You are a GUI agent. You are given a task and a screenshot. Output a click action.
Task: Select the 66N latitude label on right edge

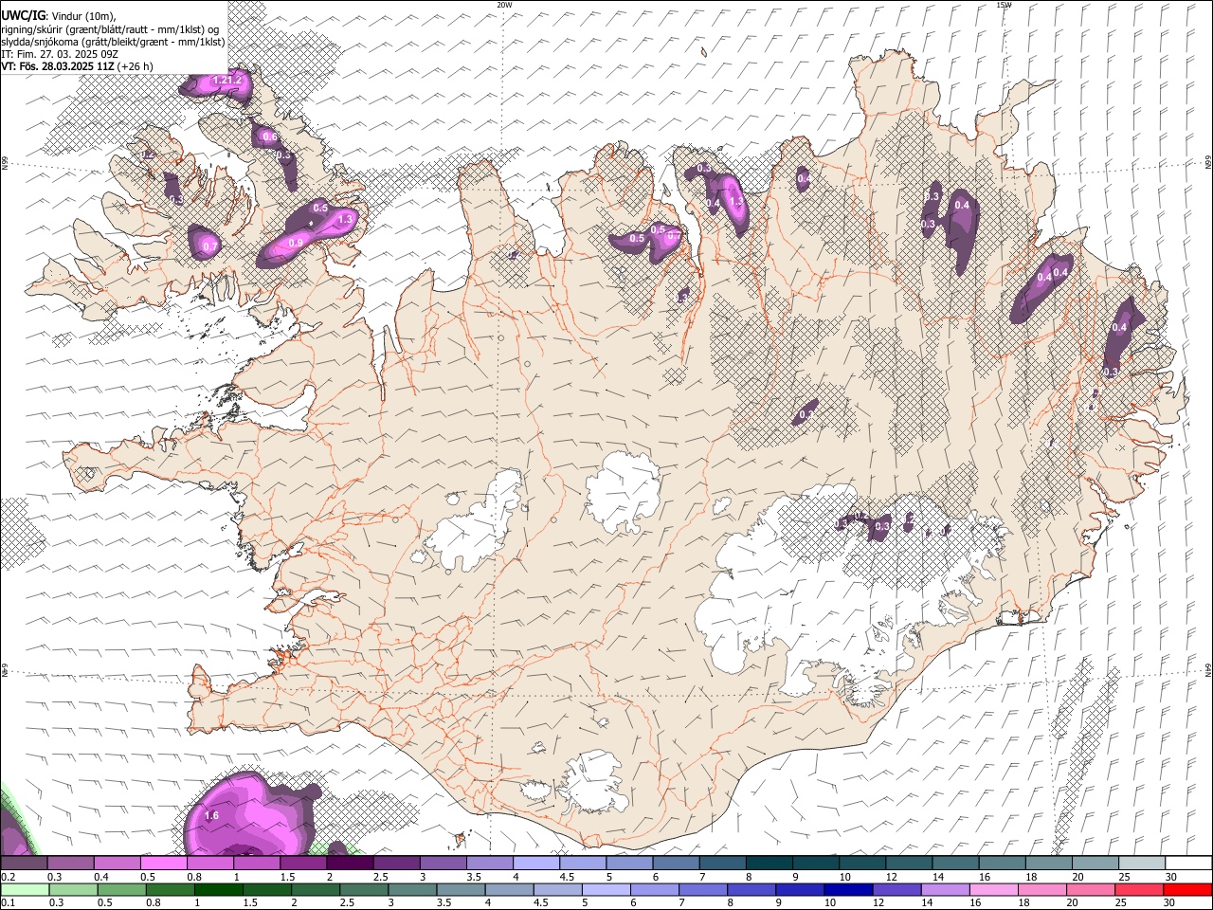(1208, 164)
